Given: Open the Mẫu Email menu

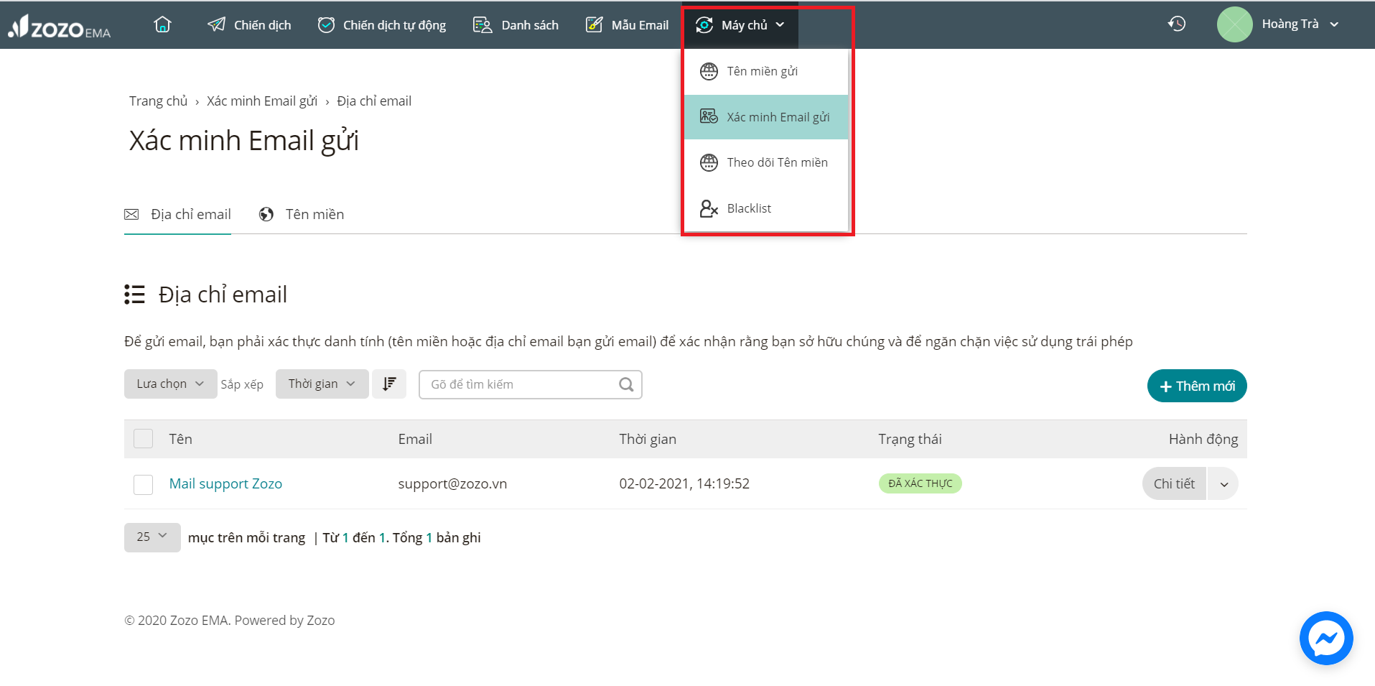Looking at the screenshot, I should coord(628,25).
